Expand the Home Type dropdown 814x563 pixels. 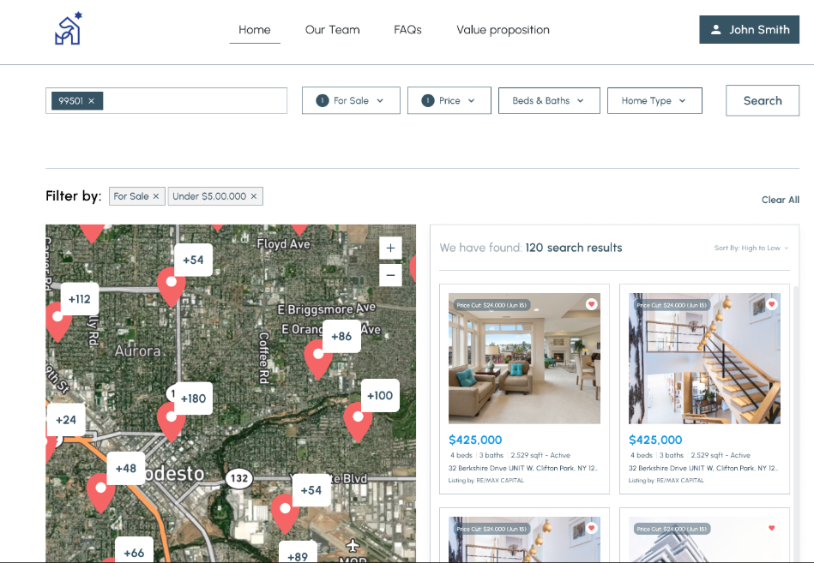[654, 100]
